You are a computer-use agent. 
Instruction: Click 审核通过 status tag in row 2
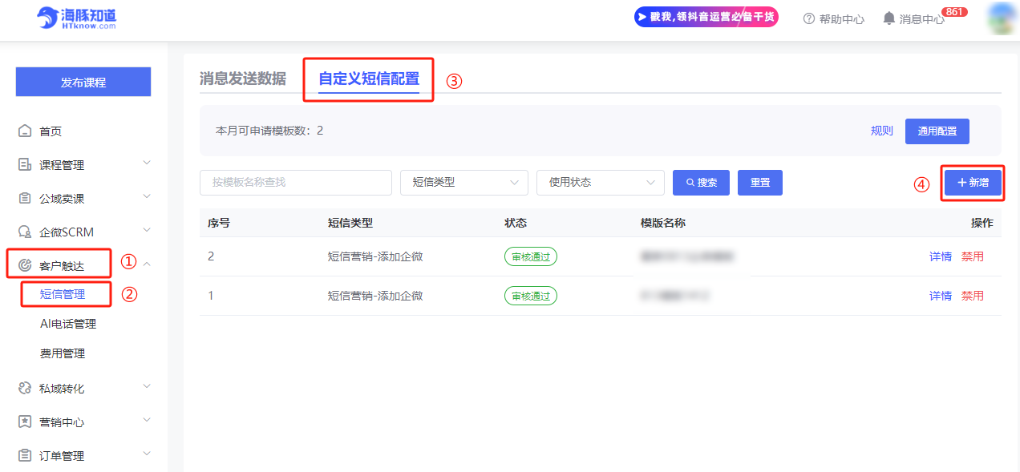pyautogui.click(x=531, y=256)
